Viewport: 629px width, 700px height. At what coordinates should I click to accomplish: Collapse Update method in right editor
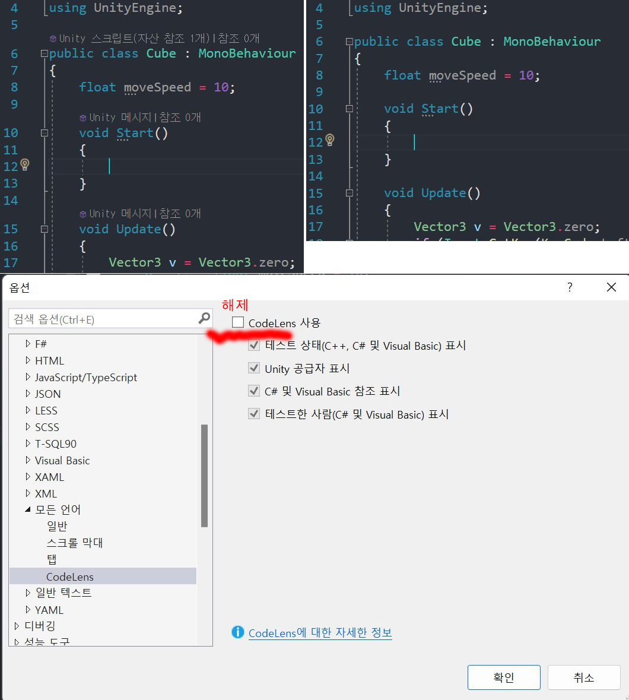click(350, 193)
